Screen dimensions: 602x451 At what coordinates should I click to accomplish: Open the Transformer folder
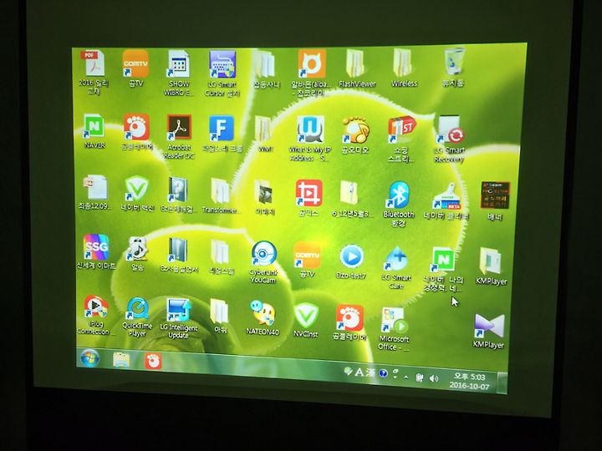(221, 195)
